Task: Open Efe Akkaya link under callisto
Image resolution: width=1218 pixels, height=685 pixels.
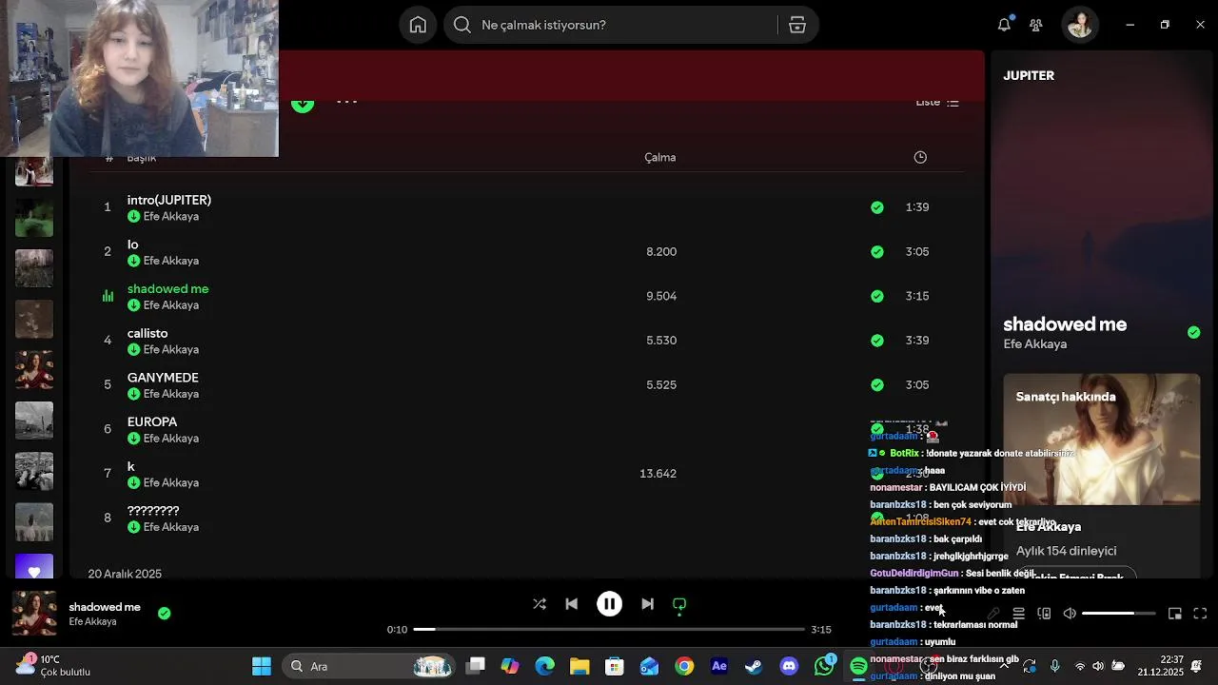Action: (171, 349)
